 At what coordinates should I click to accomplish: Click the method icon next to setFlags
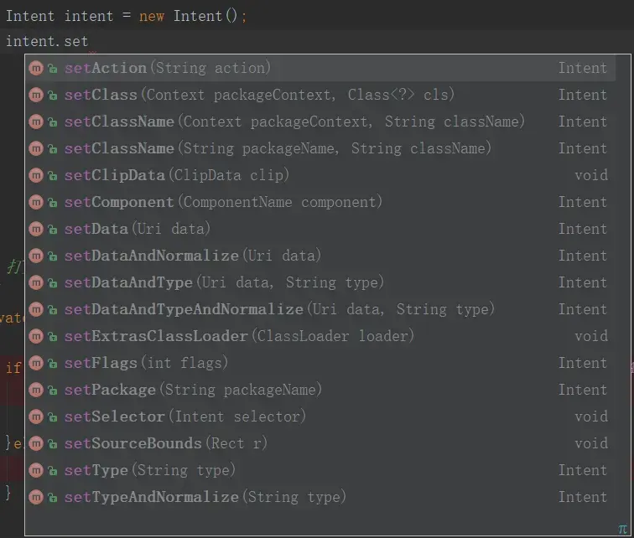pos(35,364)
